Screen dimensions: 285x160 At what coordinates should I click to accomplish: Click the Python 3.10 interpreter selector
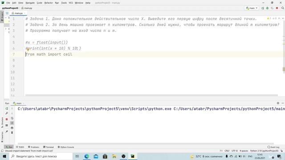[x=264, y=151]
